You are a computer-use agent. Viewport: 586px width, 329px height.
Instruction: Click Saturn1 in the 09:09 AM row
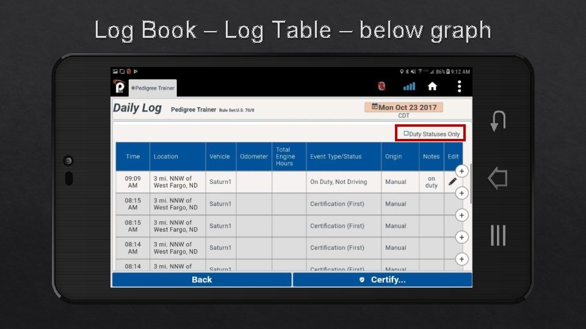click(220, 182)
